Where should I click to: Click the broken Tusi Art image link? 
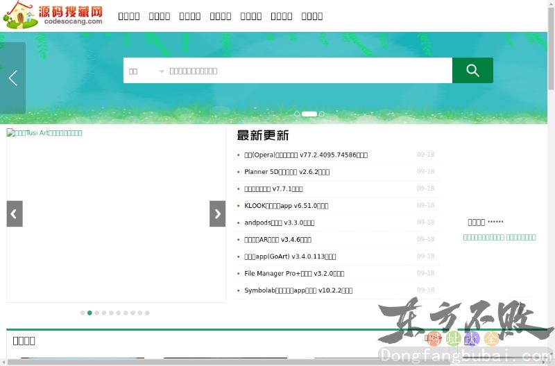click(44, 133)
